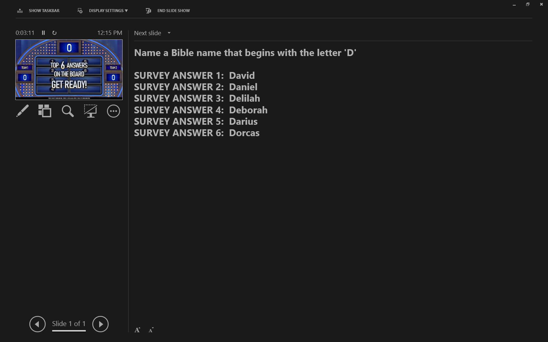Click Survey Answer 2: Daniel
The image size is (548, 342).
[196, 87]
